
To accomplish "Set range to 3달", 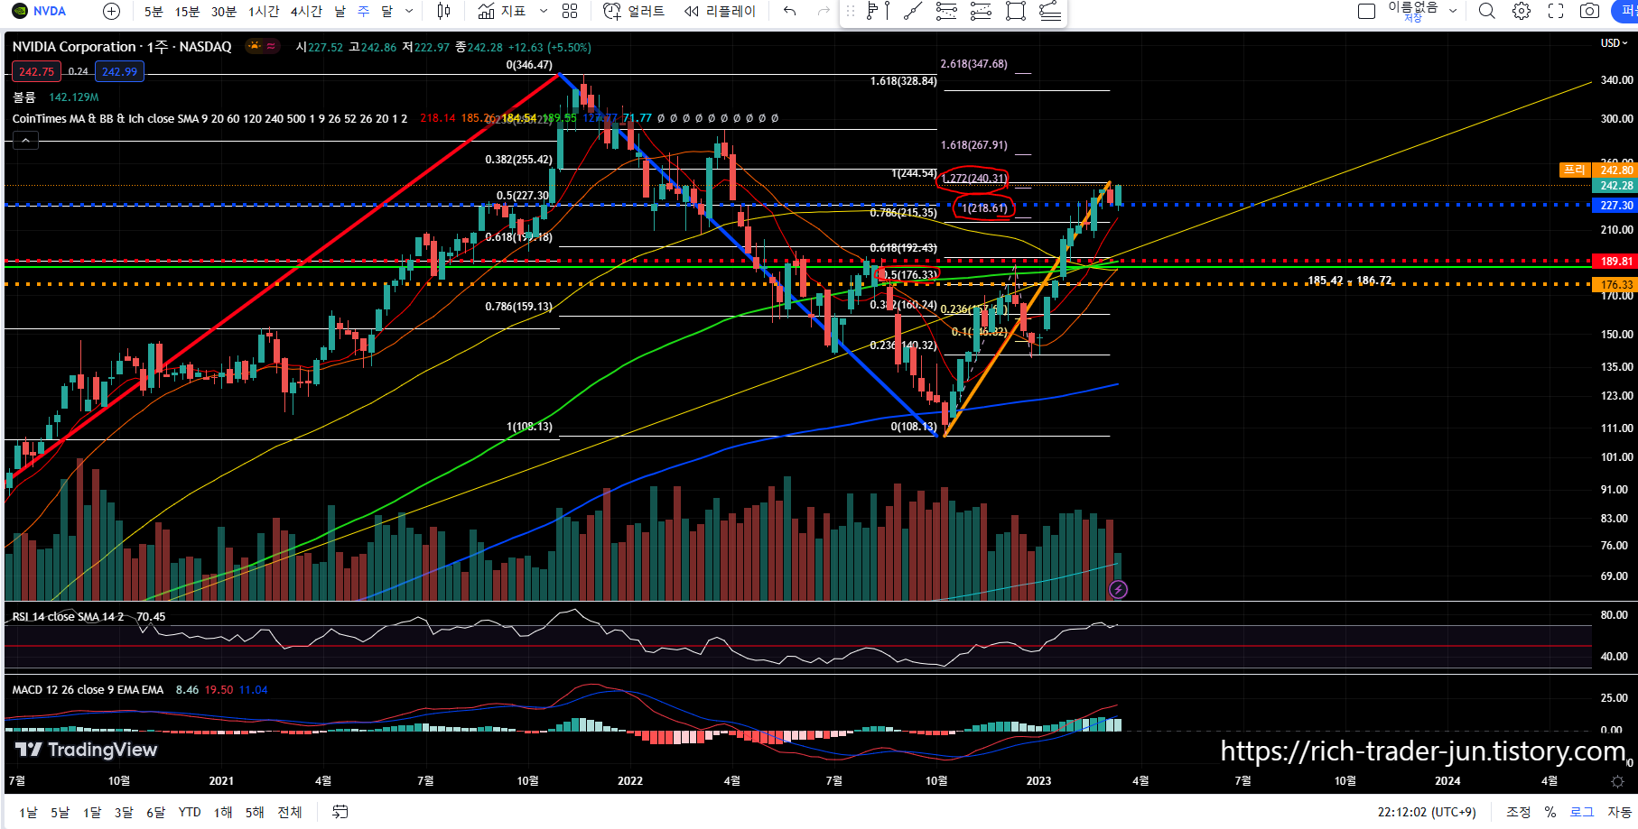I will 124,812.
